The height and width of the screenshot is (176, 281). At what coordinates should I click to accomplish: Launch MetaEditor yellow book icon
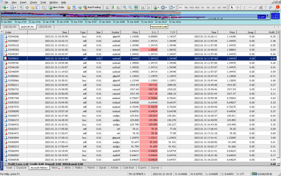(x=68, y=7)
